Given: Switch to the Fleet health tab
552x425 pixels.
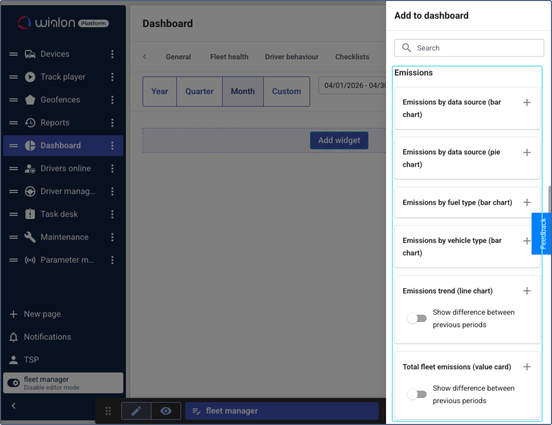Looking at the screenshot, I should click(x=229, y=57).
